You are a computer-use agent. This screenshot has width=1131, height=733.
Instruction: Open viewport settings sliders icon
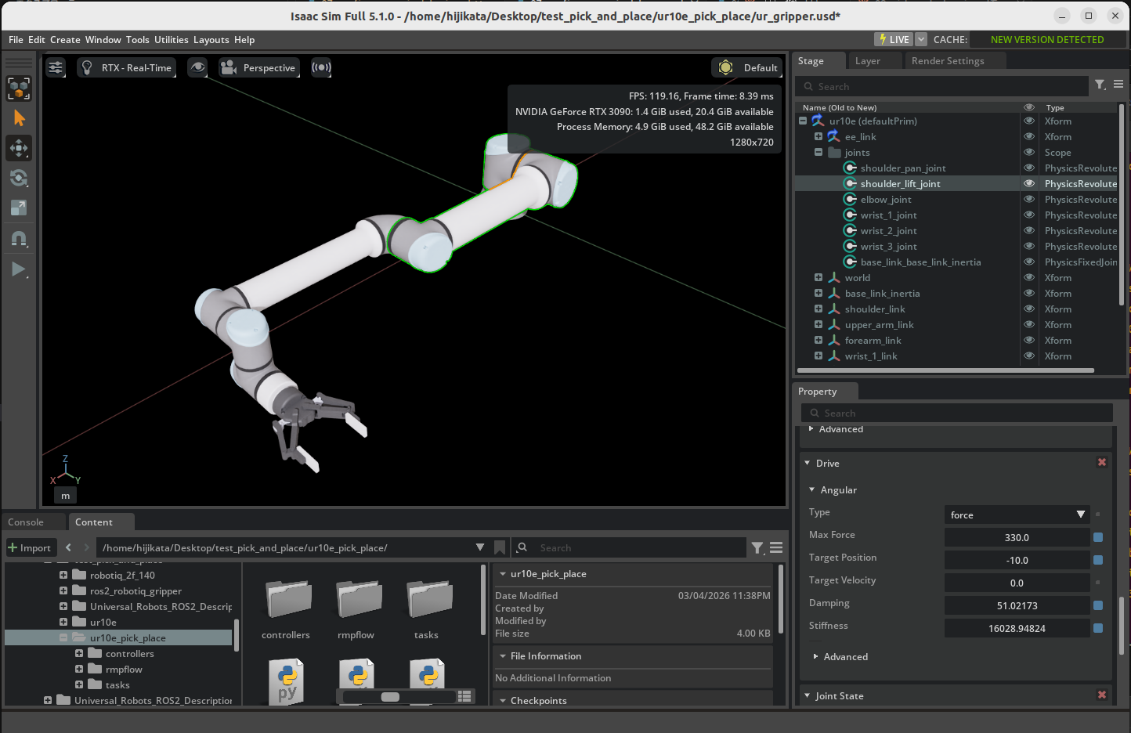(x=56, y=67)
